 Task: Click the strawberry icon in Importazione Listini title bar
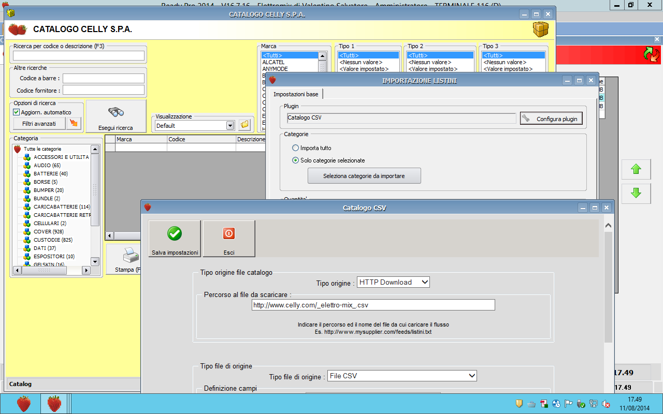coord(272,80)
